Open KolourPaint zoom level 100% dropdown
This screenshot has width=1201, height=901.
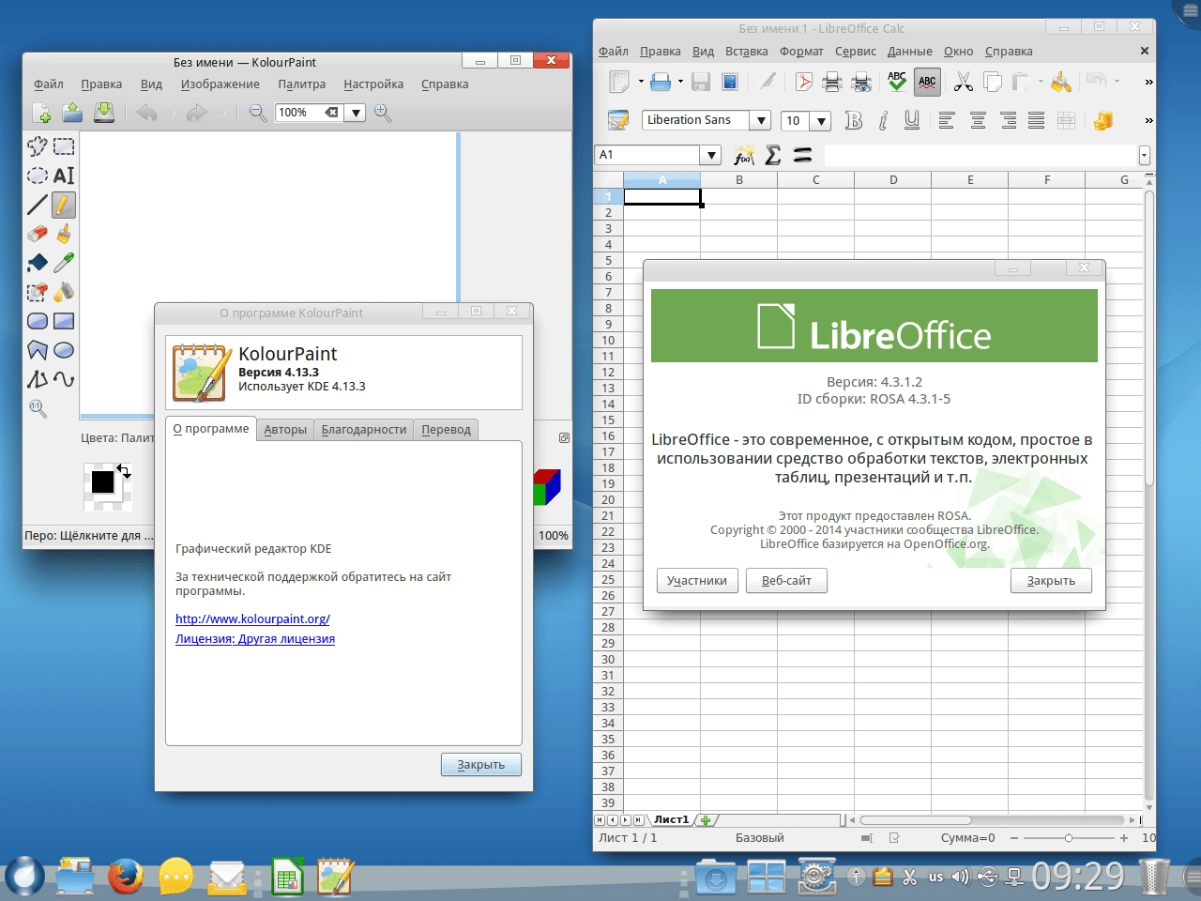point(356,113)
